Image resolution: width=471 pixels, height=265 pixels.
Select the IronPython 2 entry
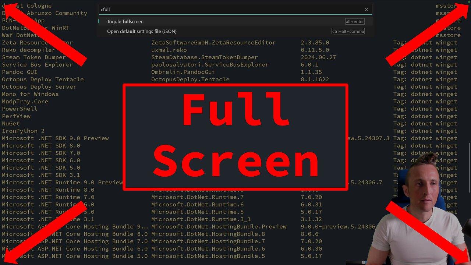tap(23, 131)
